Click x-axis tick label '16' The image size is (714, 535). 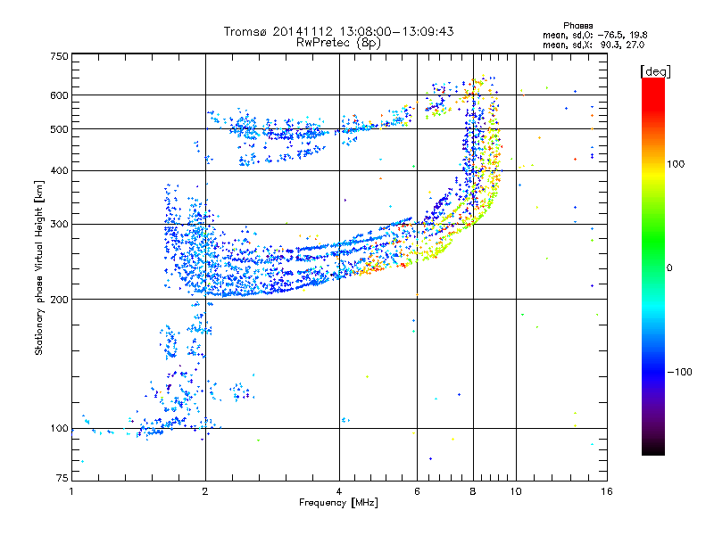point(607,491)
